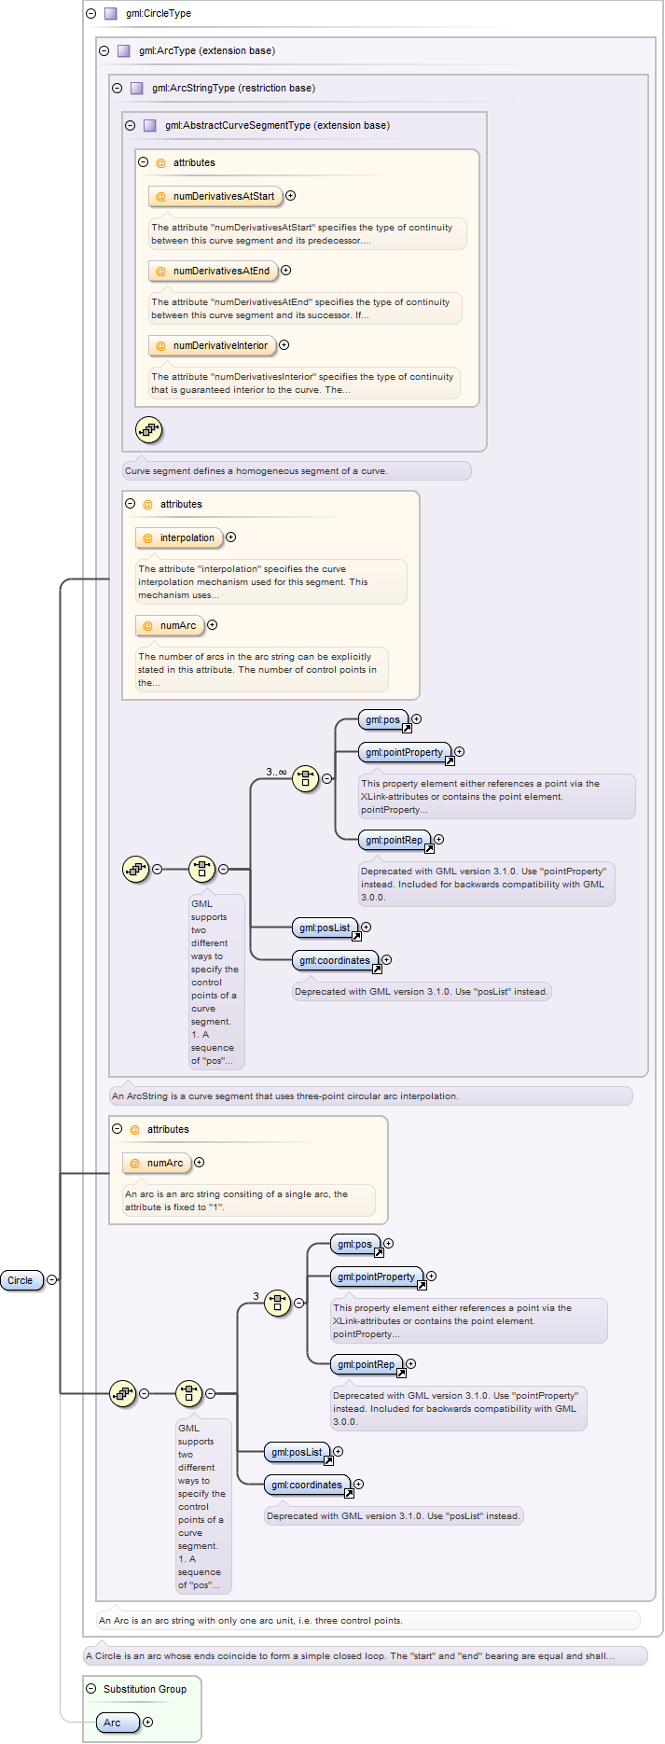
Task: Collapse the gml:CircleType container
Action: pyautogui.click(x=90, y=14)
